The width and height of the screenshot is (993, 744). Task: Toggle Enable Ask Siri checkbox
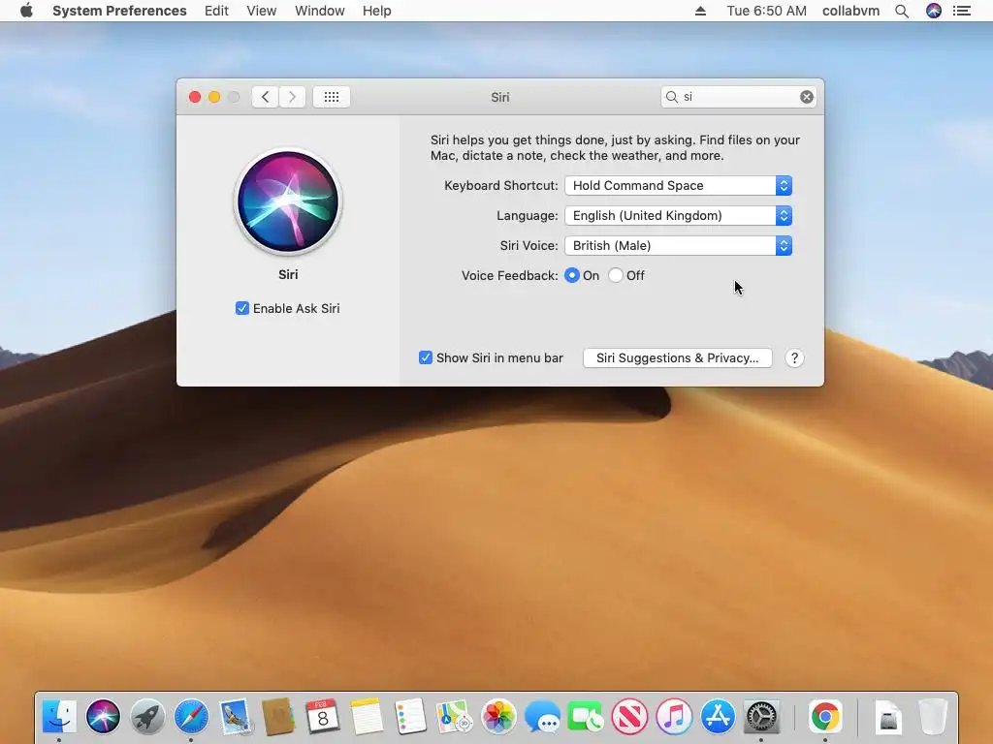click(x=241, y=308)
